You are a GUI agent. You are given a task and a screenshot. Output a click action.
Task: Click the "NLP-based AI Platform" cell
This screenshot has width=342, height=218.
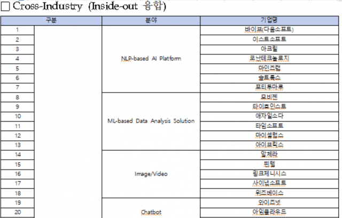click(x=151, y=59)
